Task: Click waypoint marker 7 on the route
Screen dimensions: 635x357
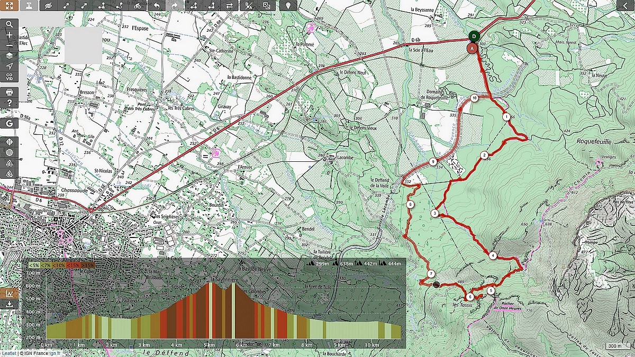Action: pyautogui.click(x=431, y=274)
